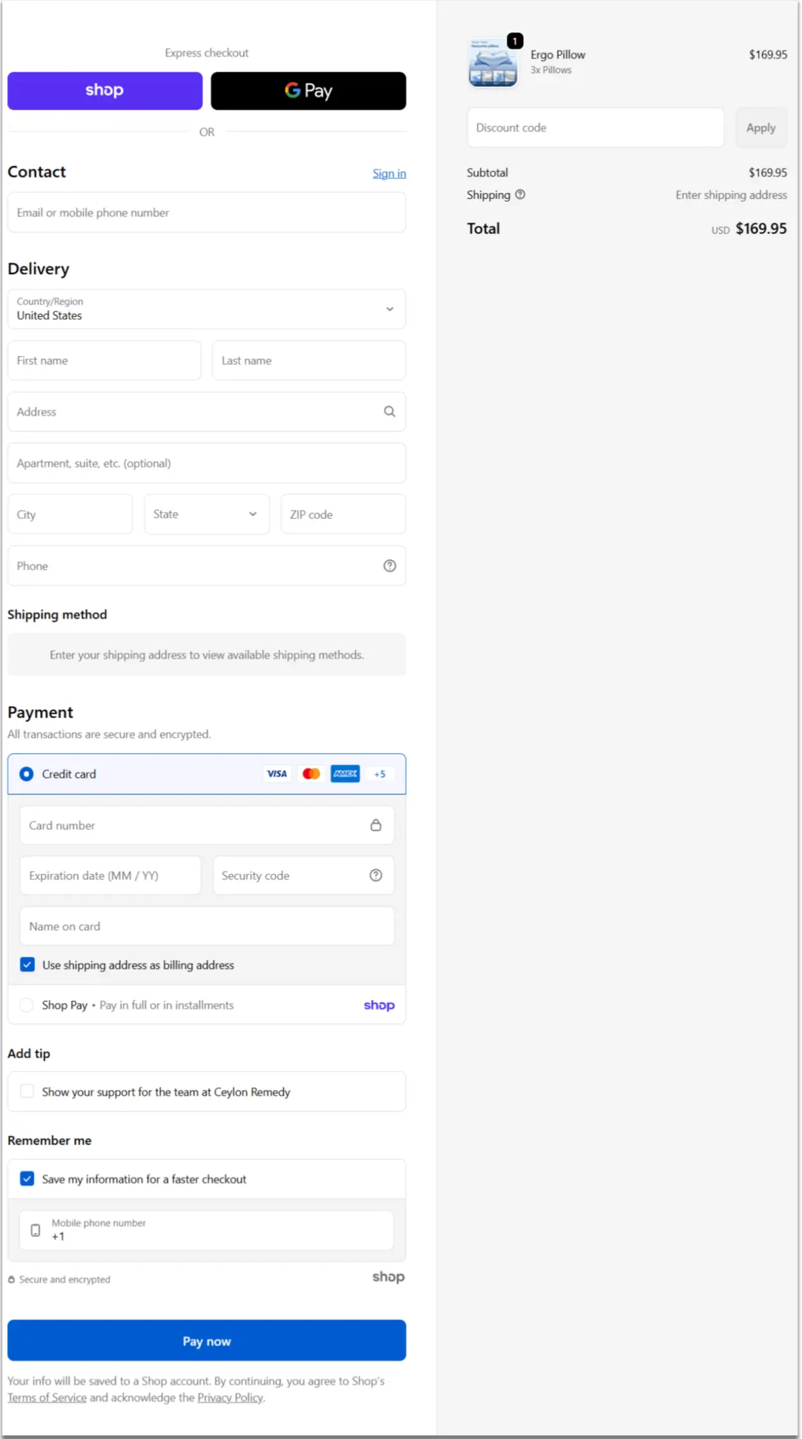Click the Phone input field
The height and width of the screenshot is (1439, 802).
tap(207, 566)
